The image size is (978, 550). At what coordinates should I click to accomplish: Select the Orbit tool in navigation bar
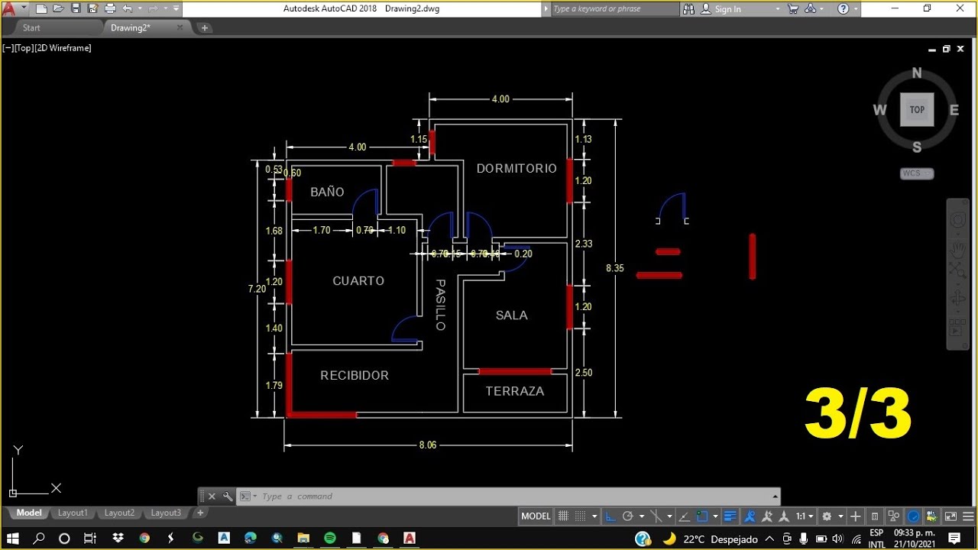click(957, 298)
